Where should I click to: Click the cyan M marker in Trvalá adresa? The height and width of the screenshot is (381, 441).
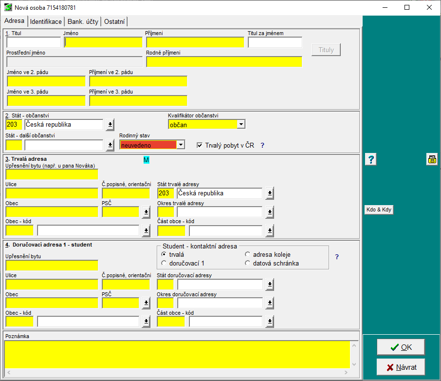tap(146, 160)
